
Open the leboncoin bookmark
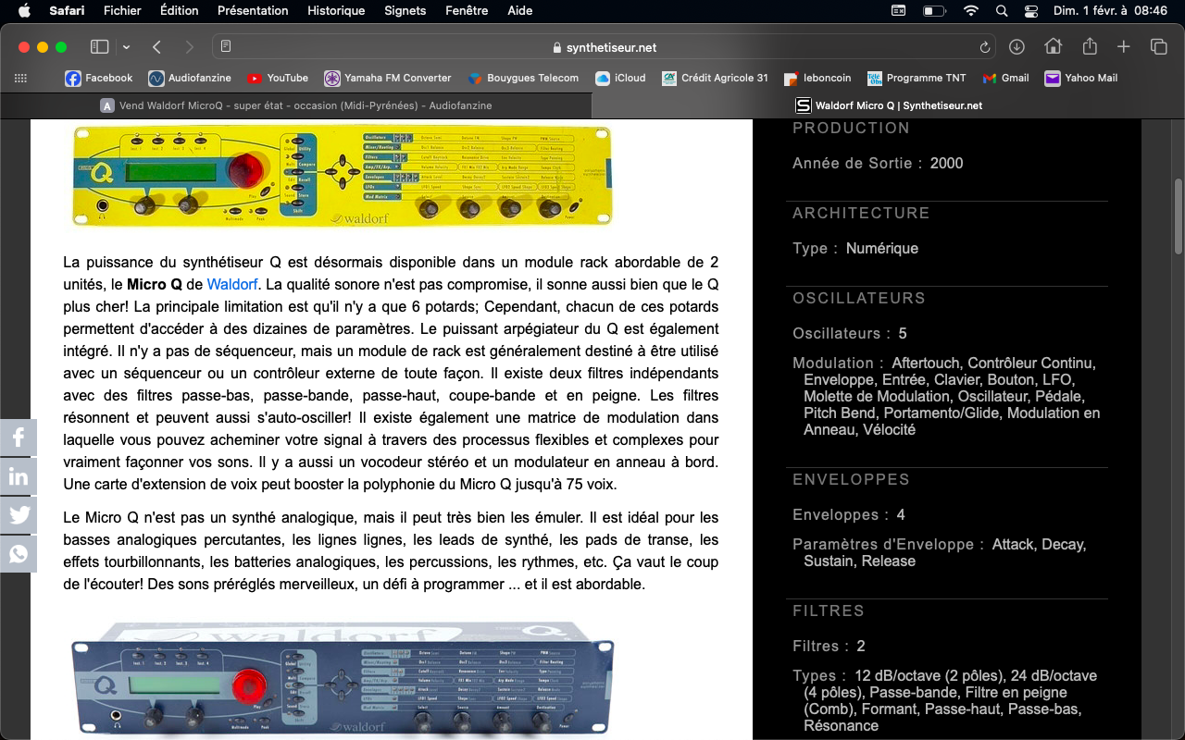[x=817, y=79]
